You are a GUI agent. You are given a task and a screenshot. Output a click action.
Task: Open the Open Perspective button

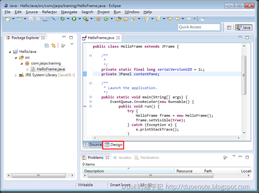(229, 27)
